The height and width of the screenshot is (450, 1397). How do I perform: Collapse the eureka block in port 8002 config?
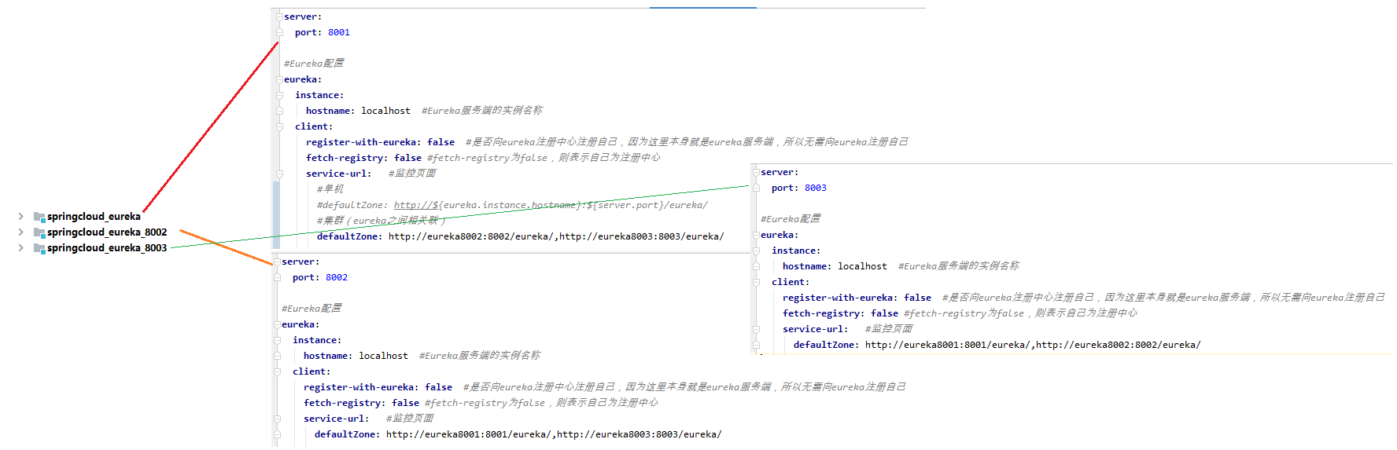click(277, 324)
